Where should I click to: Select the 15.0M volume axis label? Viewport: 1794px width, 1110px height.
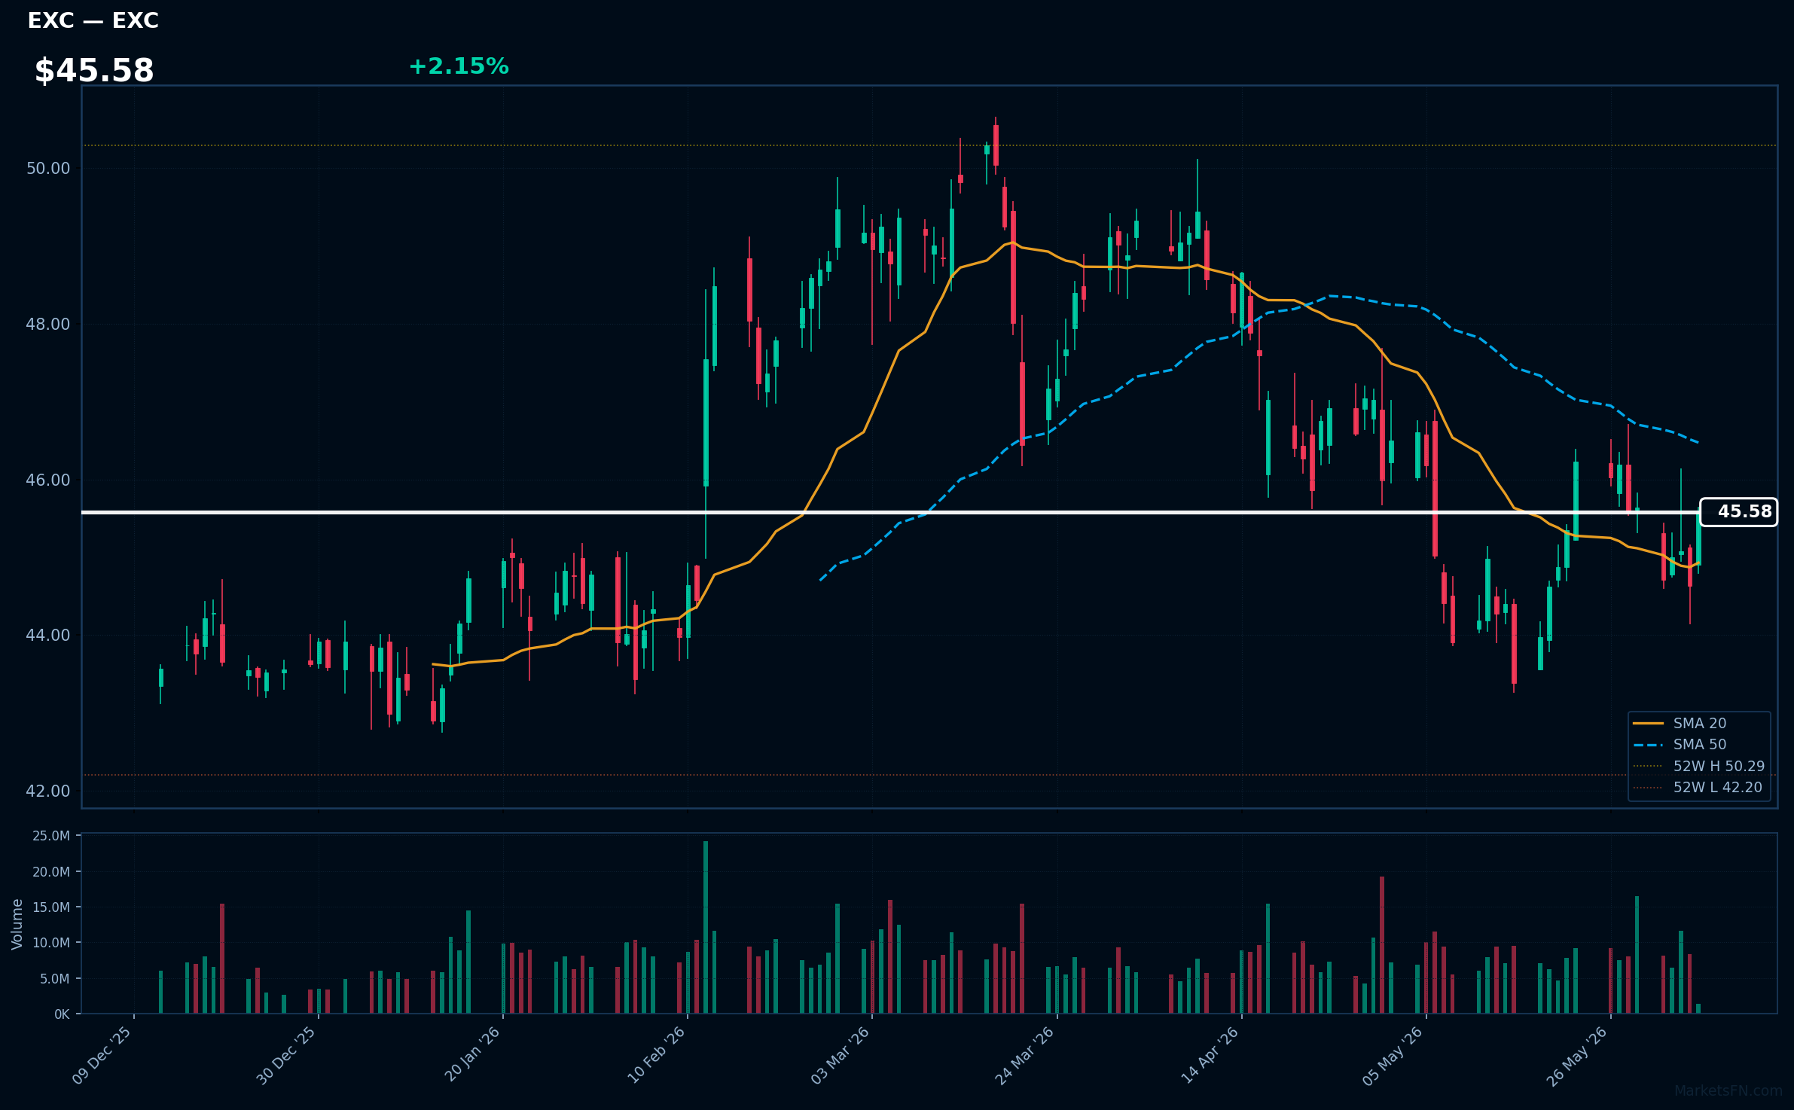51,907
